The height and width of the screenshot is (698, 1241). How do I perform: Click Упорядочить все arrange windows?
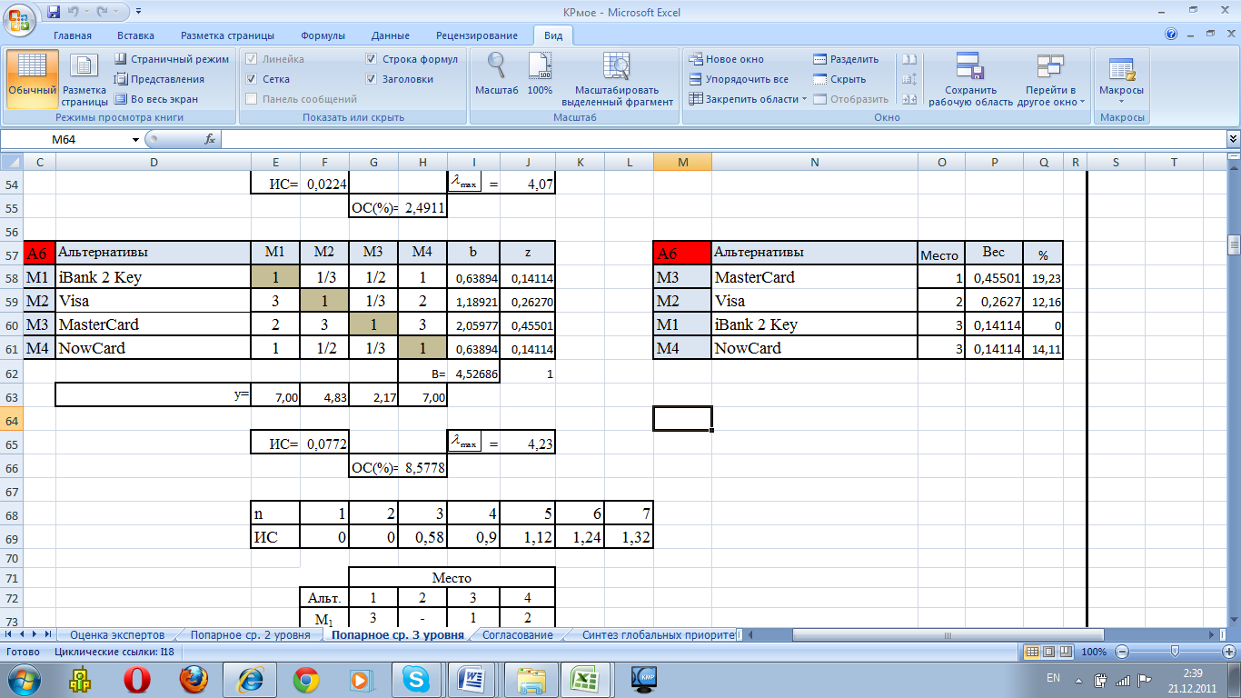point(738,79)
